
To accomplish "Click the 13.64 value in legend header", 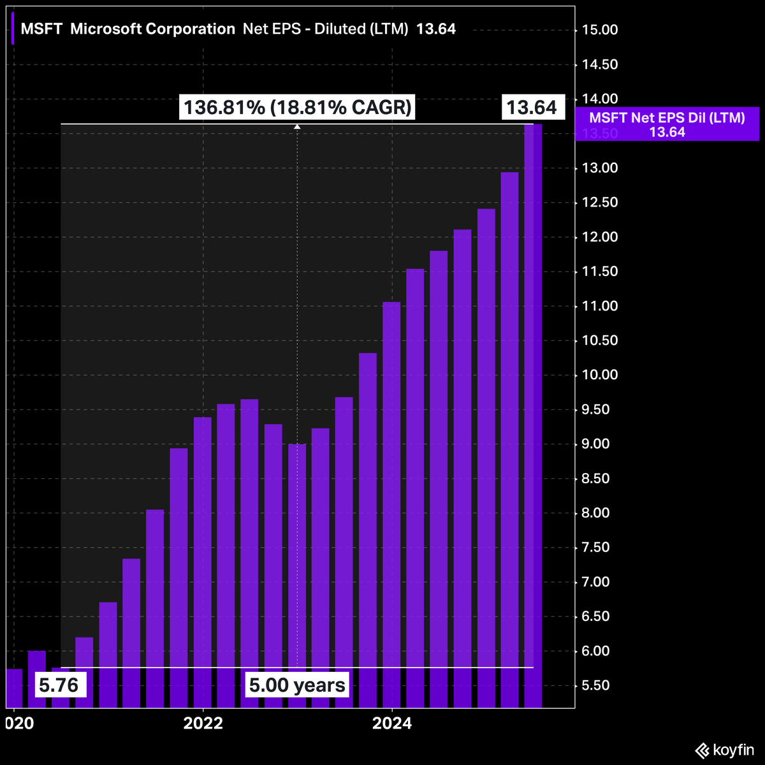I will [436, 29].
